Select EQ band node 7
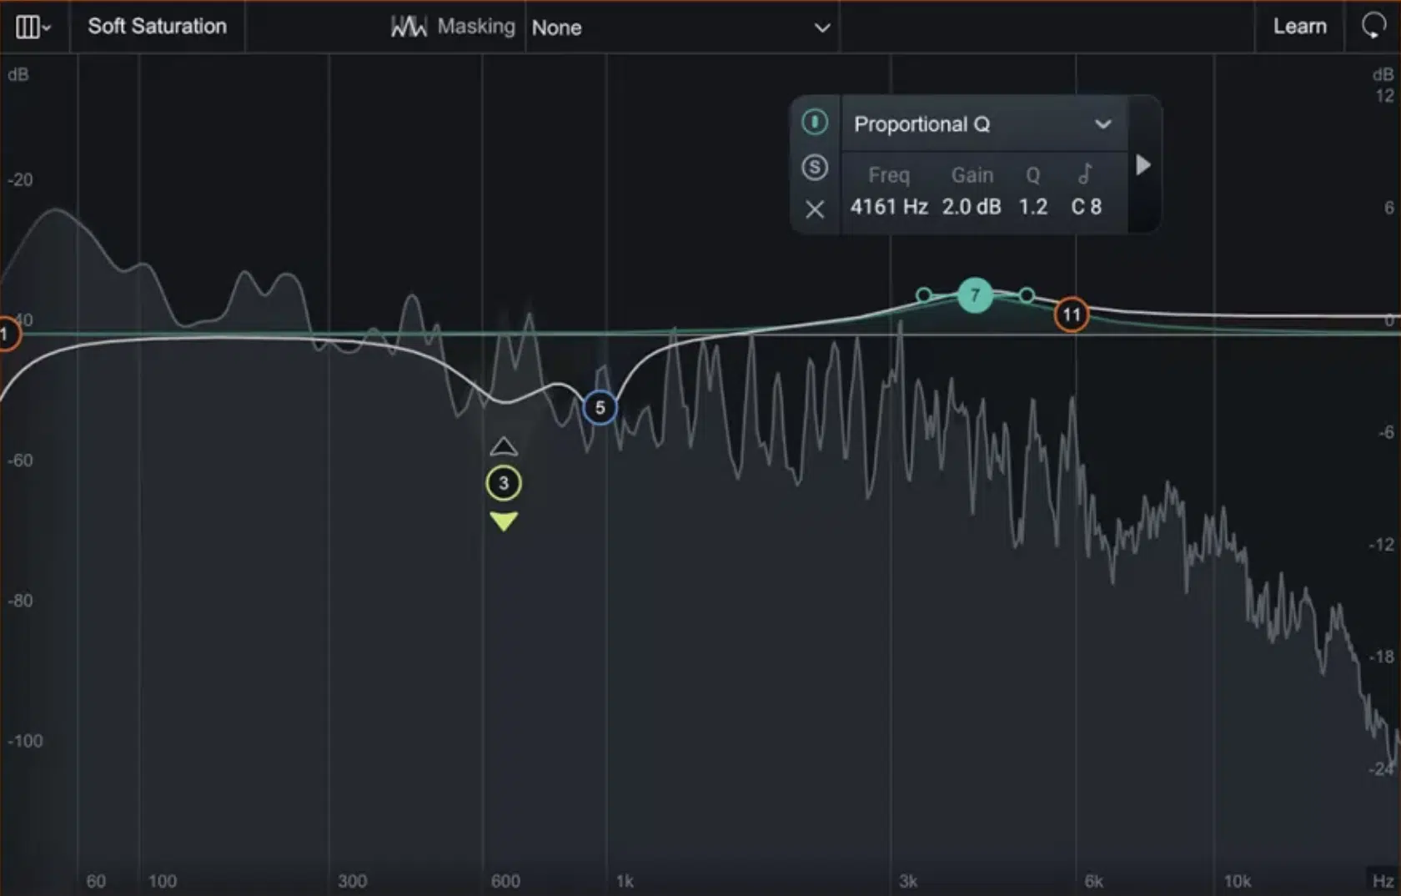This screenshot has width=1401, height=896. click(x=975, y=295)
